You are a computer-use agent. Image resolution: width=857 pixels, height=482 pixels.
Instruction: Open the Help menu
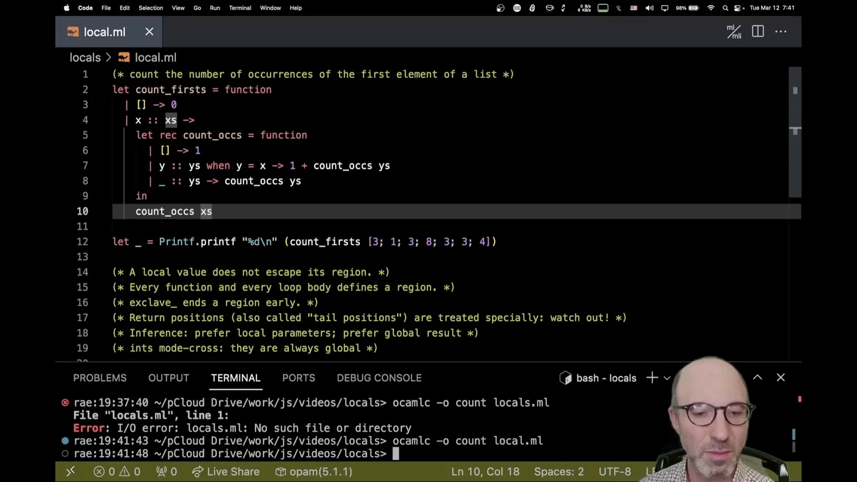pyautogui.click(x=296, y=8)
